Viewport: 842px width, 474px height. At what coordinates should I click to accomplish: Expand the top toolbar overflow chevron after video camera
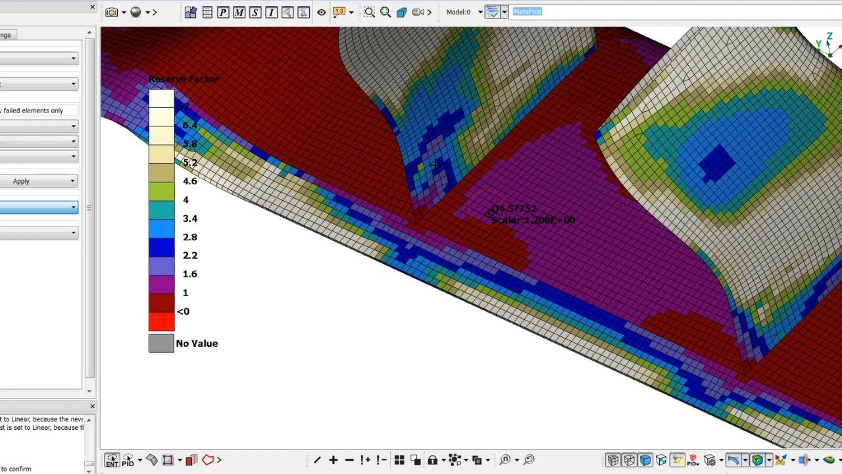430,12
